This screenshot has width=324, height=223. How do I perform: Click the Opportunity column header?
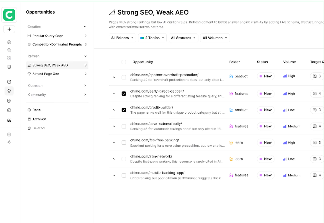point(142,62)
